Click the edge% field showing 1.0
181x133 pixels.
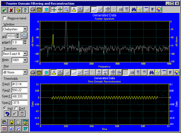(x=17, y=42)
